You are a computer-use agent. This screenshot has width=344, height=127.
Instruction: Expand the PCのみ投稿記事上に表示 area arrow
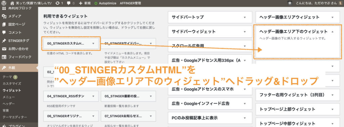245,118
